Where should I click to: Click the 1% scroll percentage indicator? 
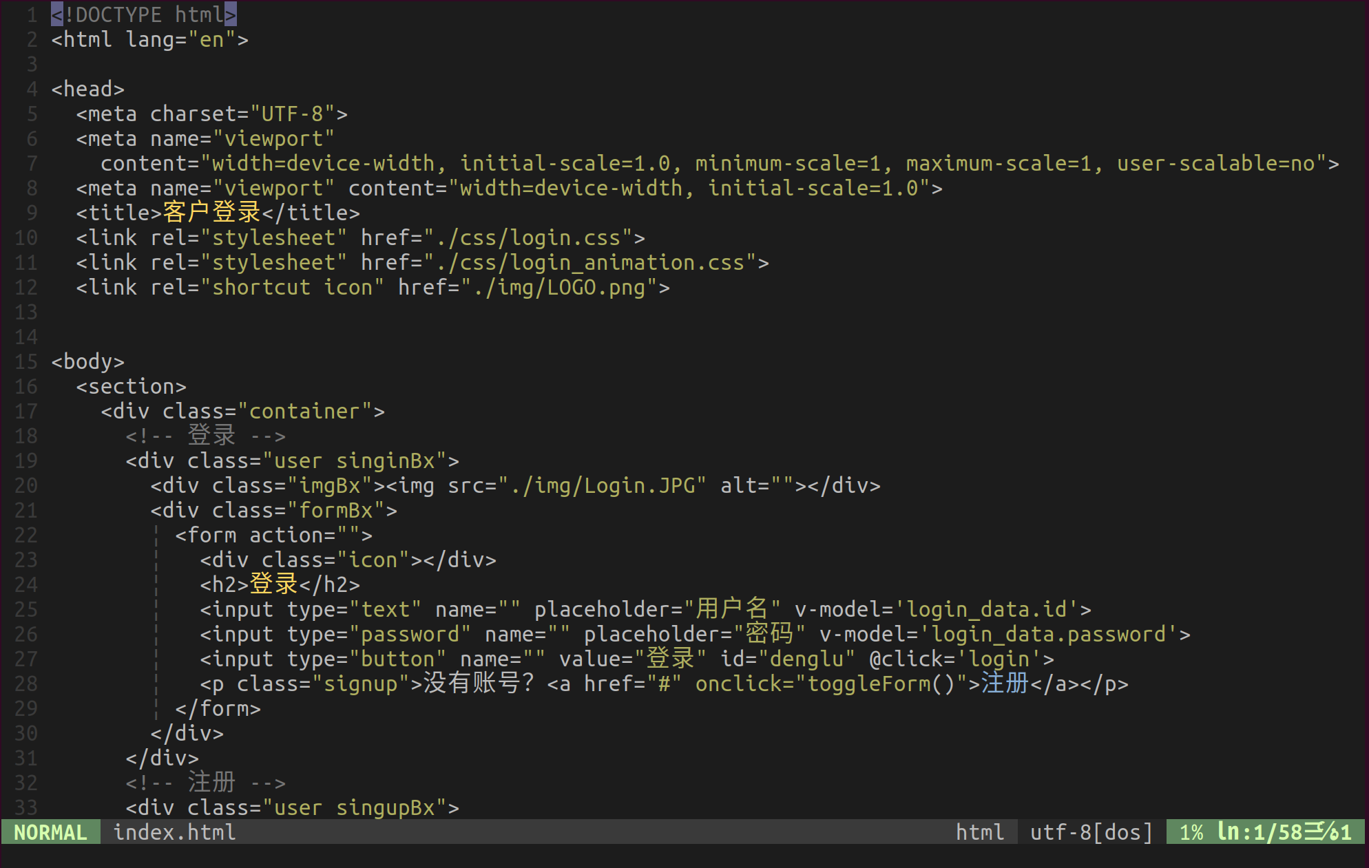1191,832
